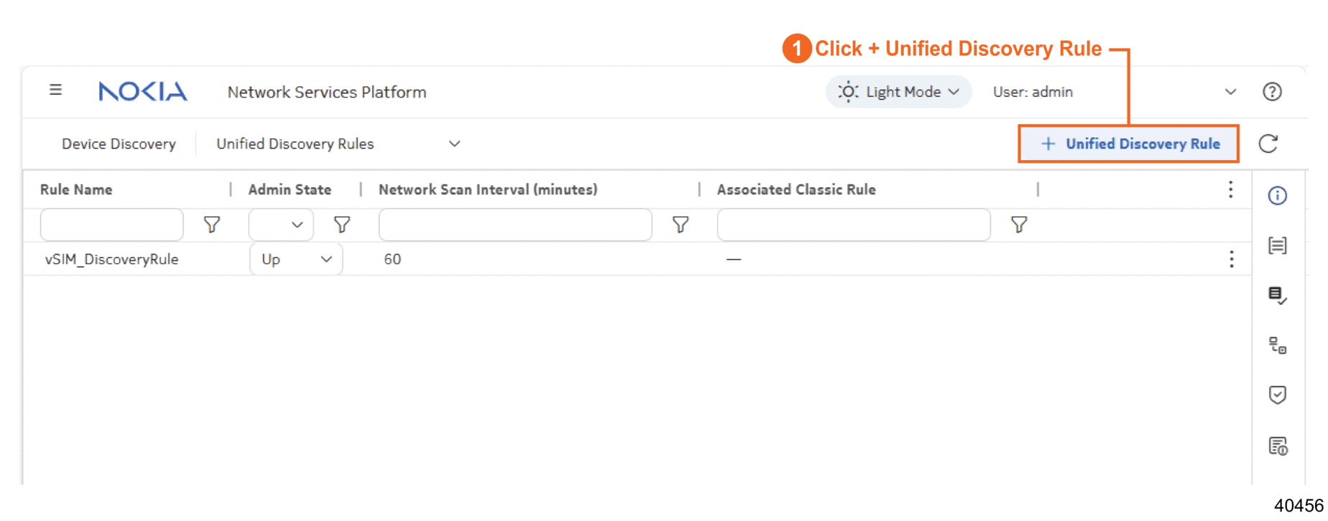The image size is (1328, 521).
Task: Click the Admin State filter funnel icon
Action: [342, 225]
